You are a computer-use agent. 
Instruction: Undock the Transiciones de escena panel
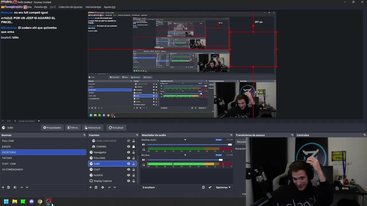click(x=292, y=135)
